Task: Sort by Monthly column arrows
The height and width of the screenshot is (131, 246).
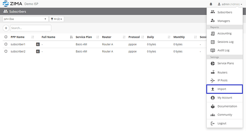Action: click(195, 37)
